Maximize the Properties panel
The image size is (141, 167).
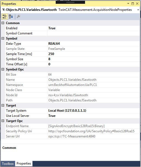click(133, 4)
